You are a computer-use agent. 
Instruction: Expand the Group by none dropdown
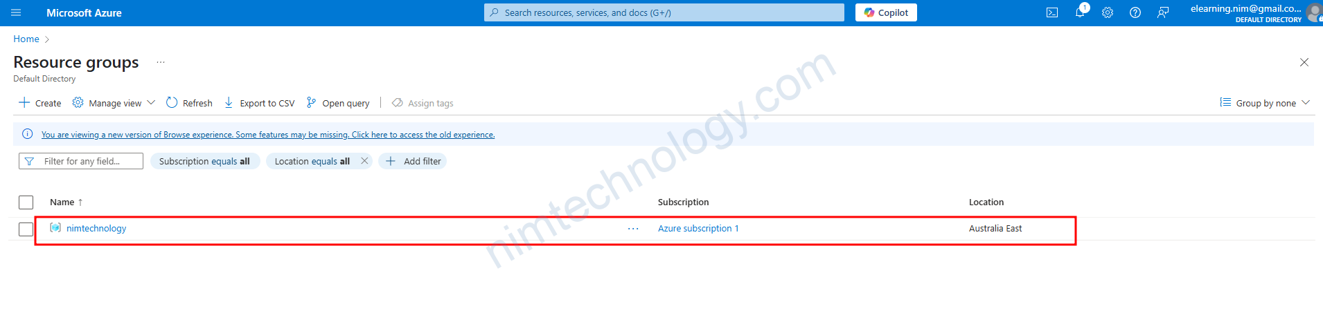coord(1265,103)
